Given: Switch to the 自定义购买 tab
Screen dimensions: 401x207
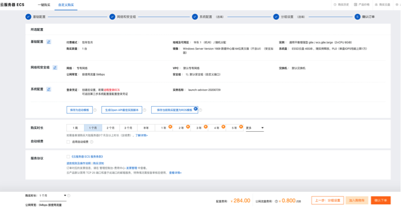Looking at the screenshot, I should (x=66, y=5).
